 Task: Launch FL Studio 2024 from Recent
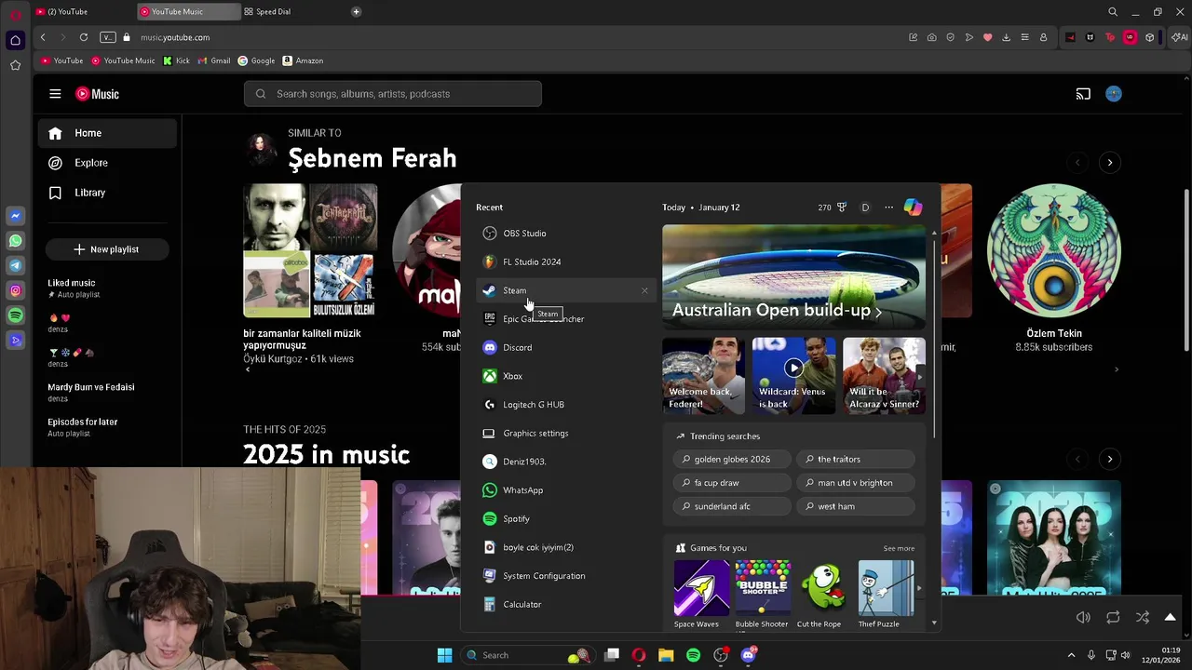click(565, 261)
